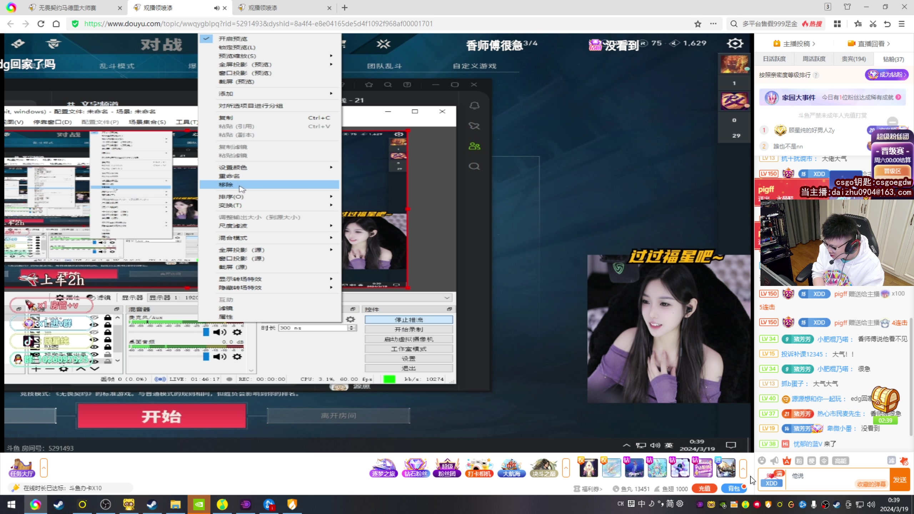
Task: Click the 充值 recharge button
Action: point(704,488)
